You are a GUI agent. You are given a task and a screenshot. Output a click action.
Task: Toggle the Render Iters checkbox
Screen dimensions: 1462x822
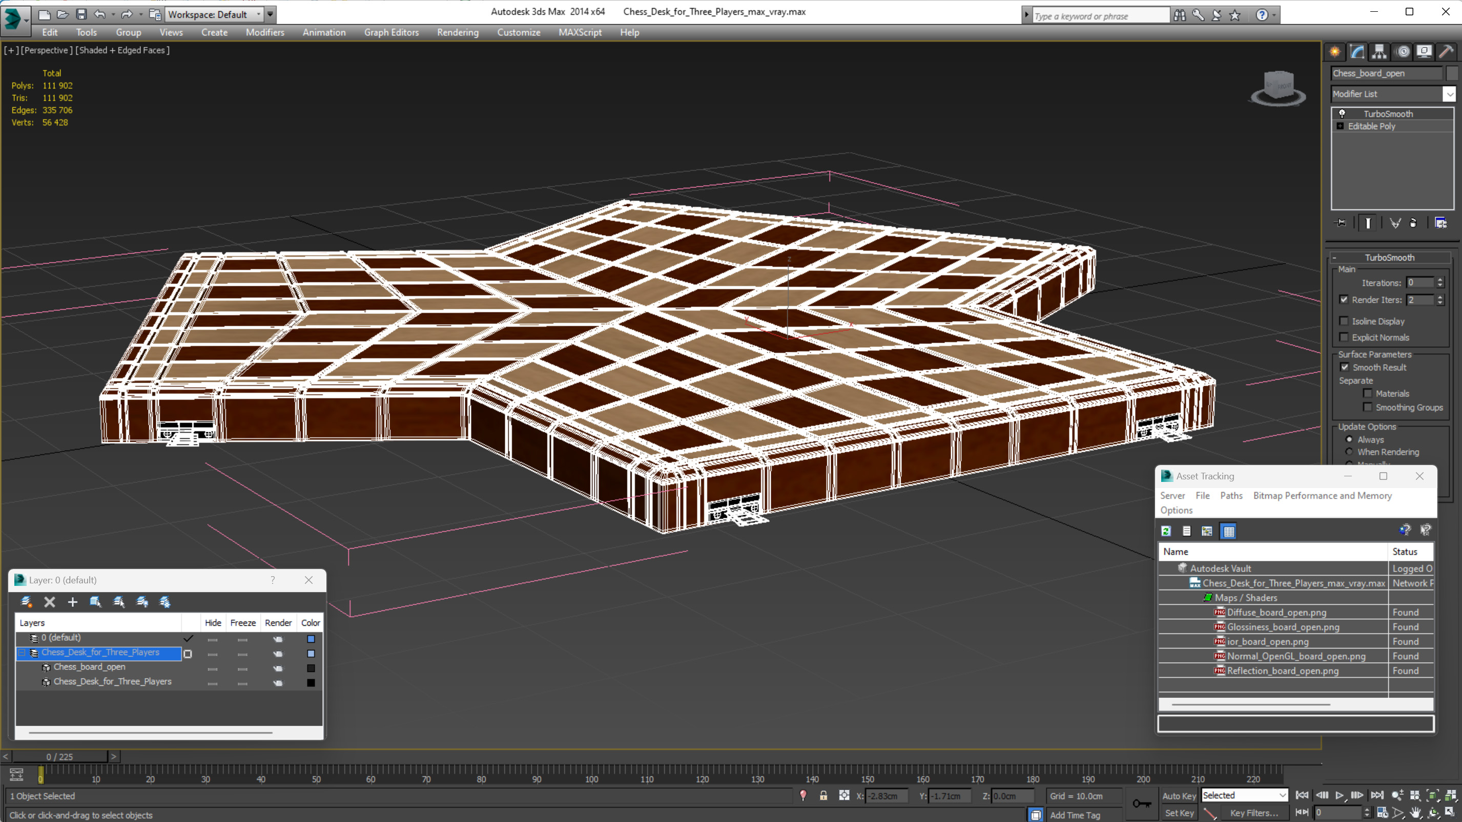[x=1344, y=300]
